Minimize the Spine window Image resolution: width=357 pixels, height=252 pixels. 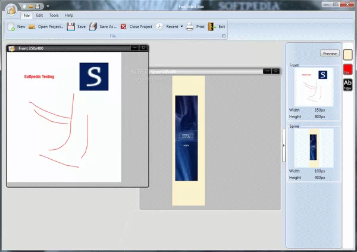(x=267, y=71)
